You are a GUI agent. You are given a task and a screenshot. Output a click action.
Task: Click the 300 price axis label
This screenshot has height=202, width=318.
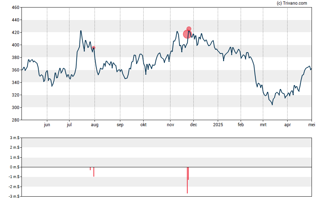pyautogui.click(x=16, y=108)
